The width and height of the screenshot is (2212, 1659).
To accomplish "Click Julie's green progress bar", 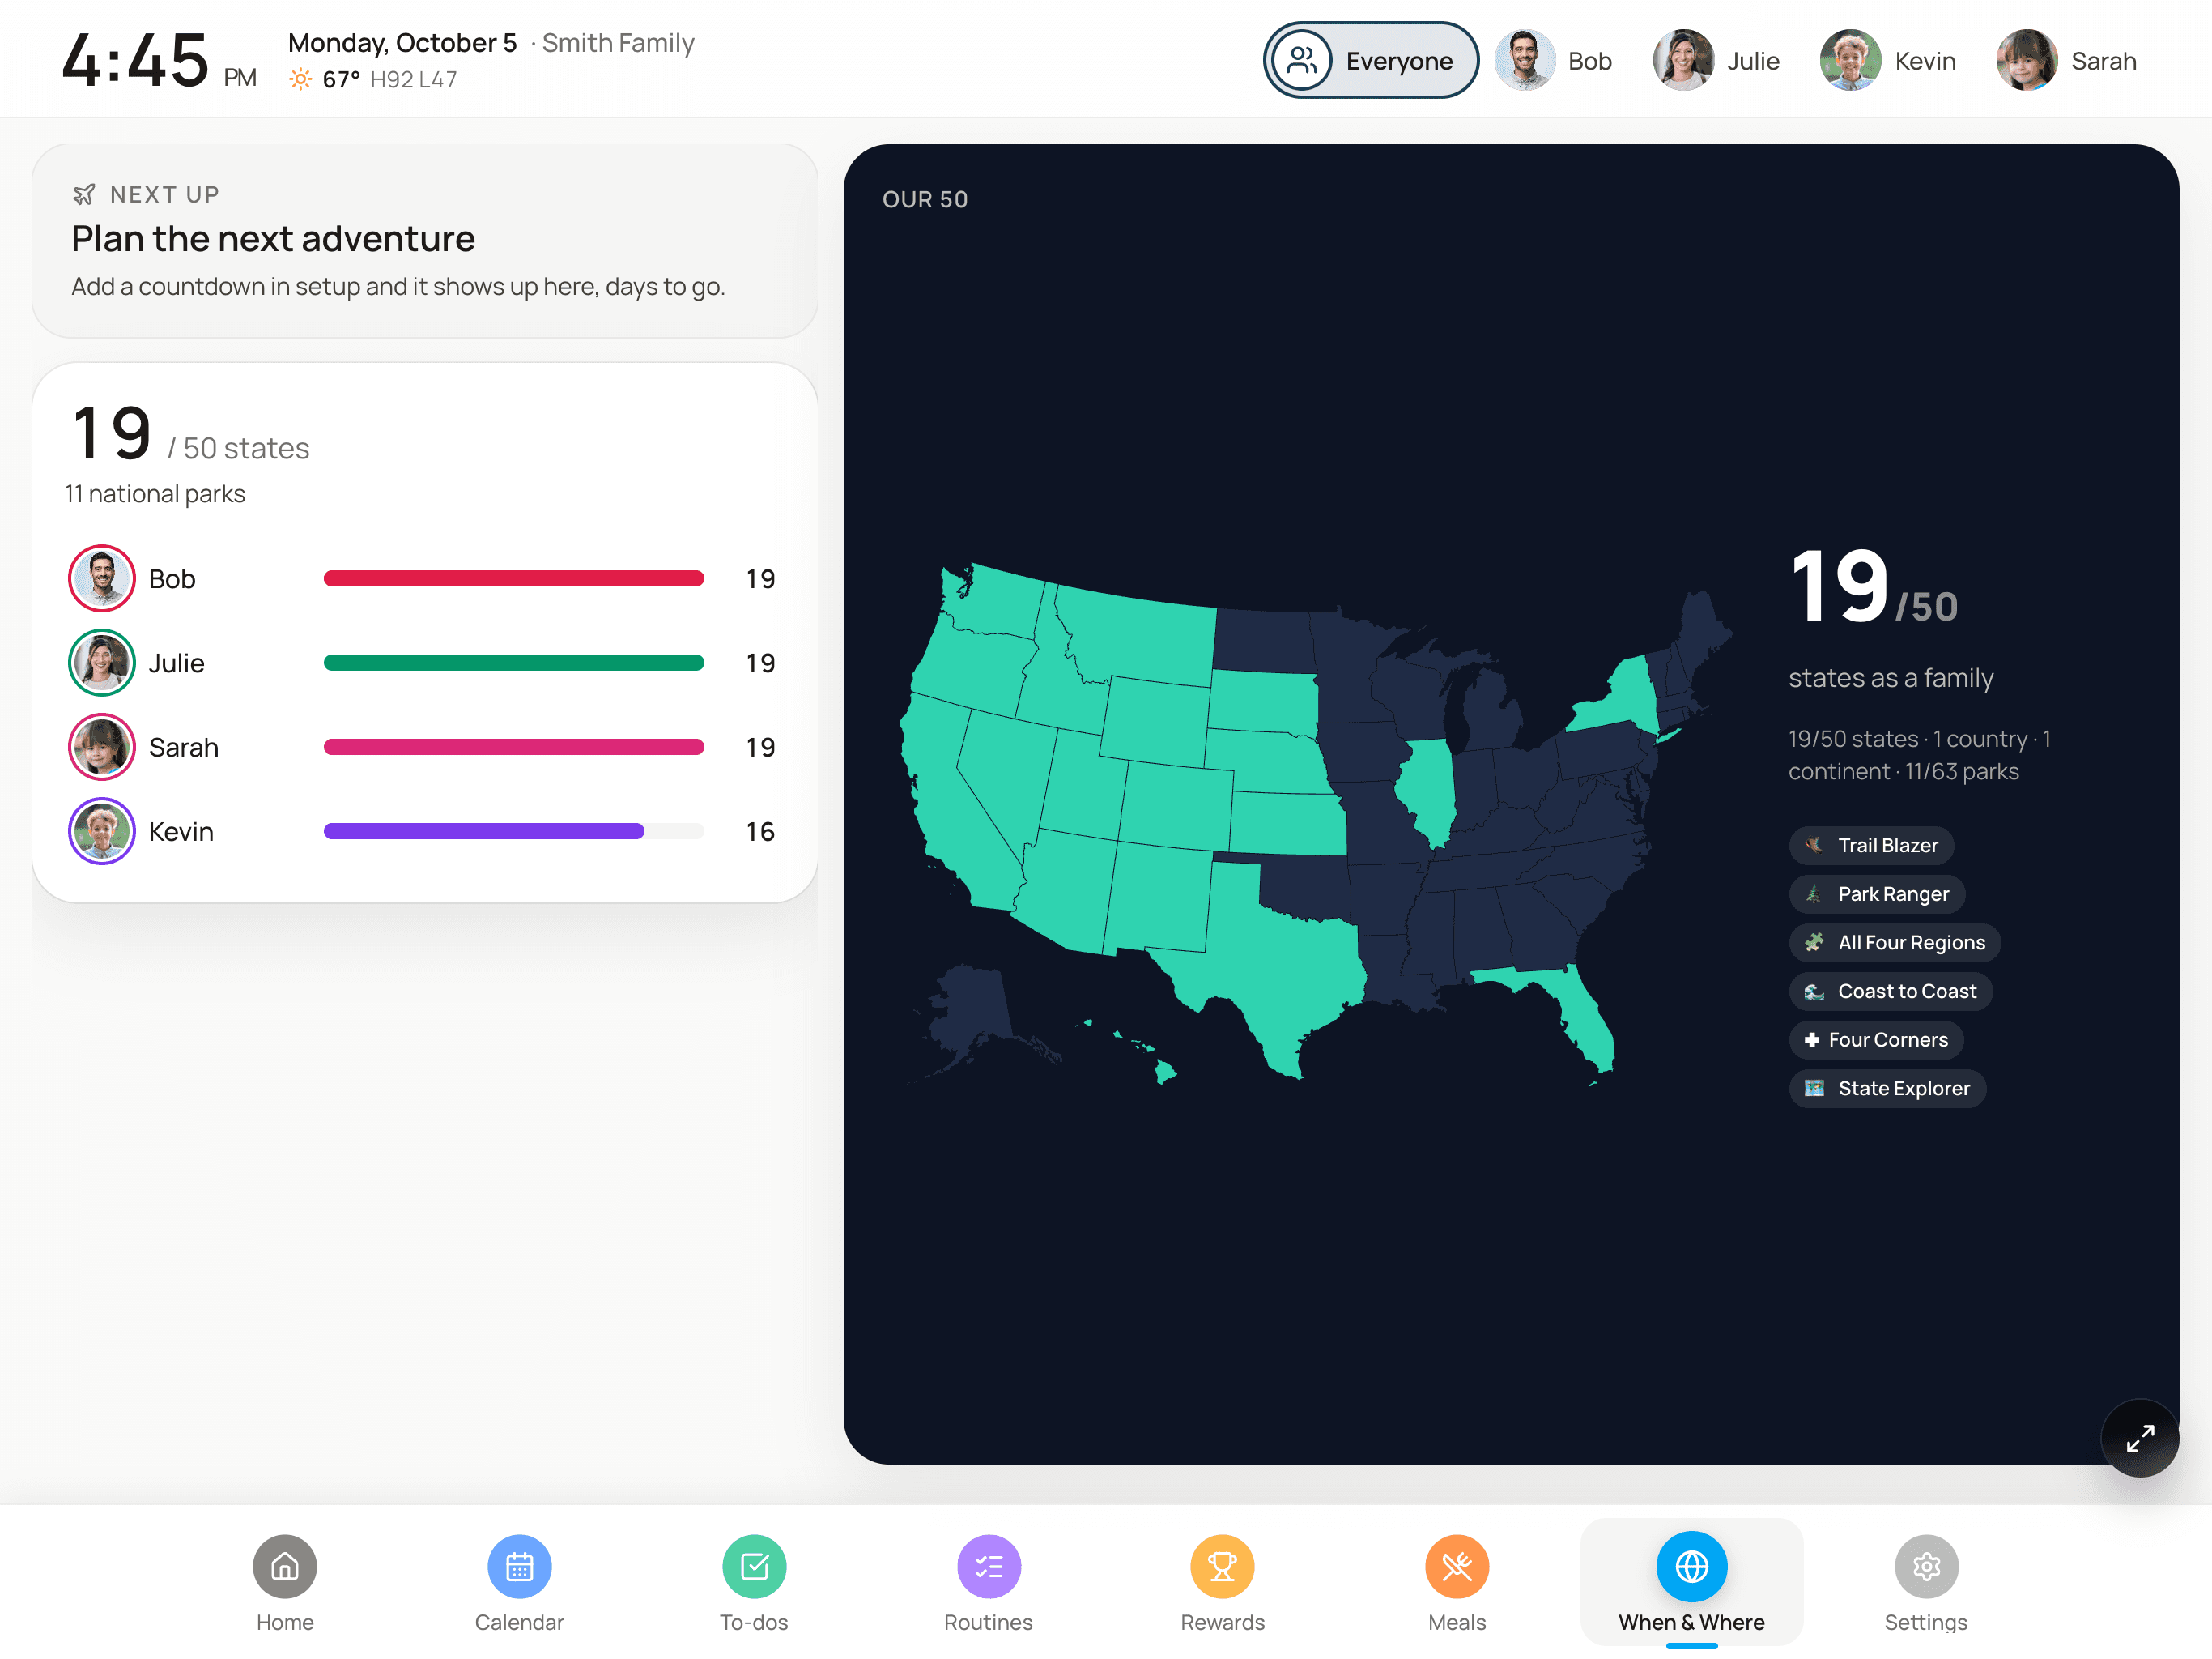I will 514,663.
